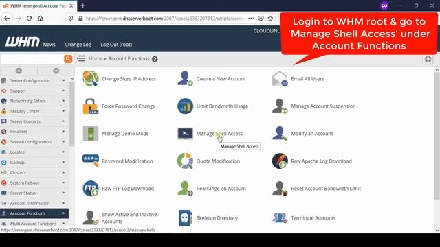Click the Manage Account Suspension icon
The image size is (440, 247).
(x=280, y=106)
